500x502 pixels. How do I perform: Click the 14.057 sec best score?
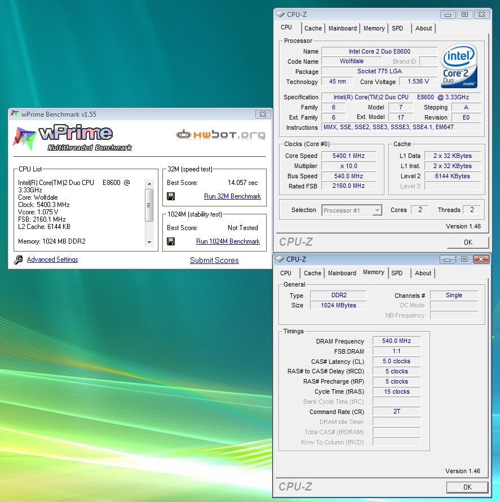pos(242,183)
